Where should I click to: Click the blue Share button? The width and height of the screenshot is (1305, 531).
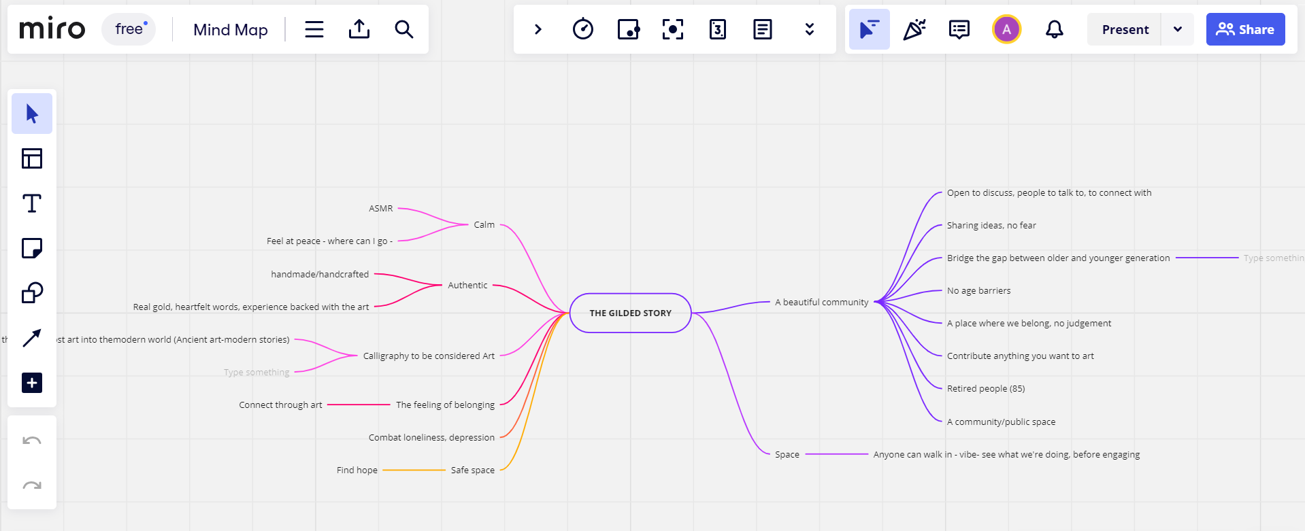click(x=1245, y=29)
